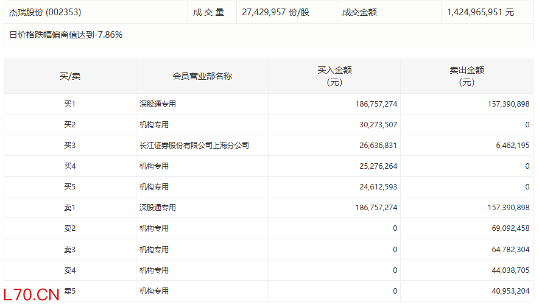Select the 成交量 label cell
The width and height of the screenshot is (539, 307).
(x=208, y=12)
